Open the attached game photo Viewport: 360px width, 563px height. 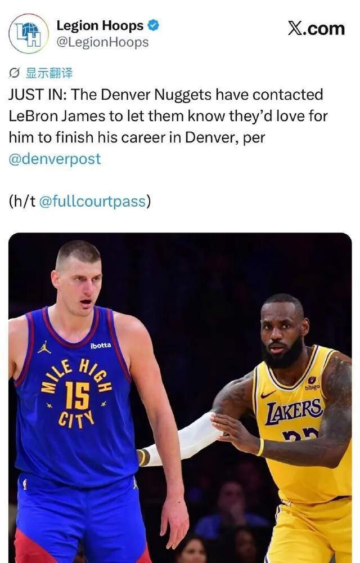(180, 398)
